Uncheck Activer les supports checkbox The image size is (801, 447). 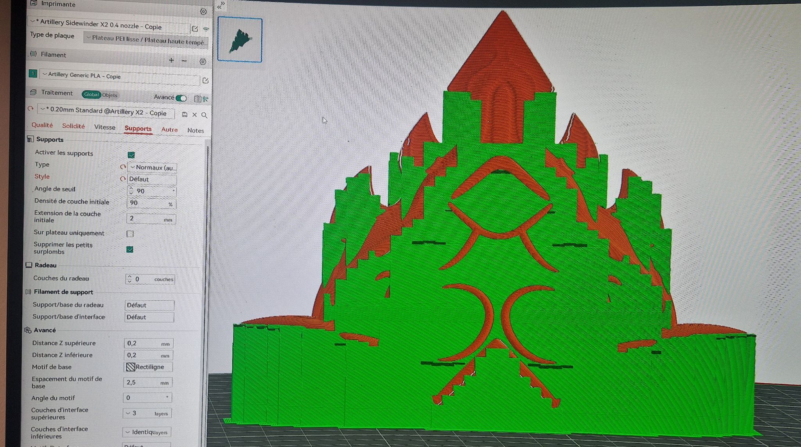131,155
